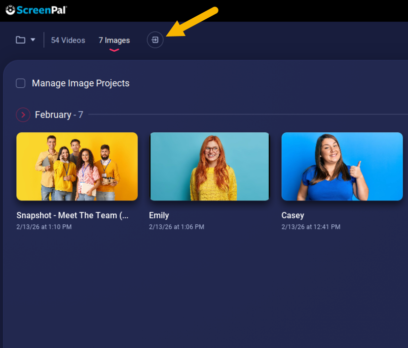Select the 7 Images tab

(x=114, y=40)
